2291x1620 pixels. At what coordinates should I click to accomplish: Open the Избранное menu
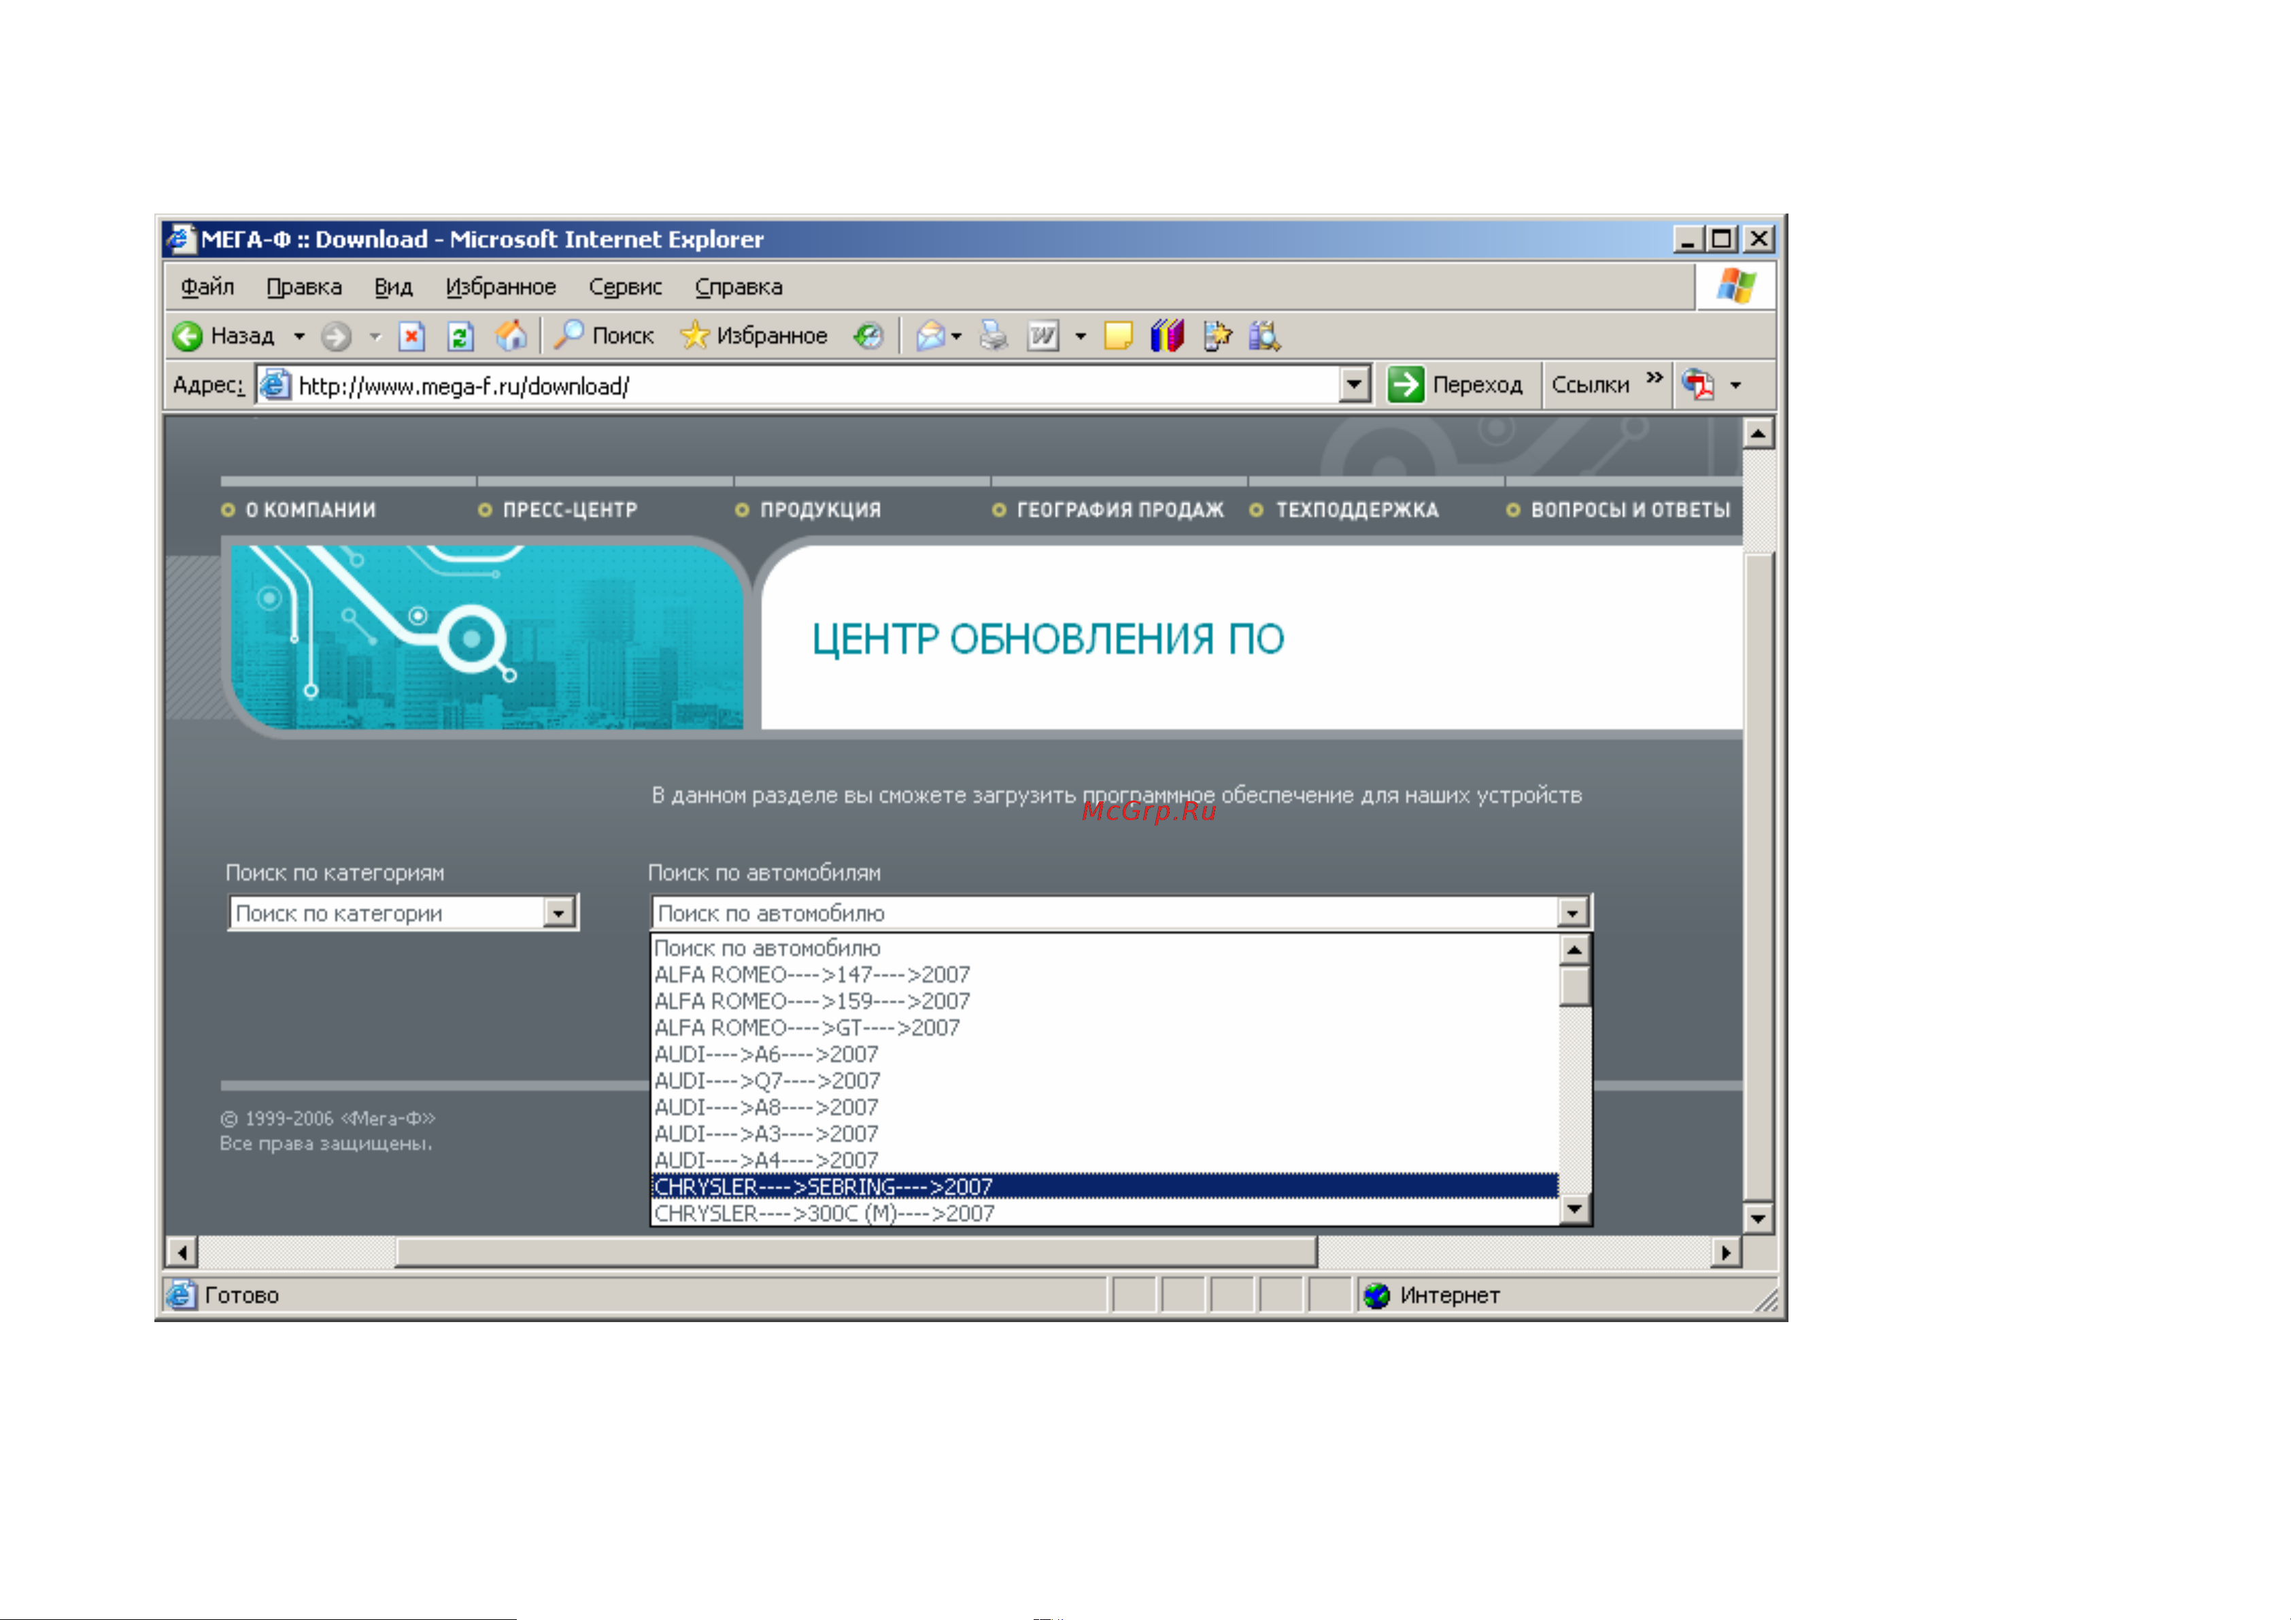501,288
